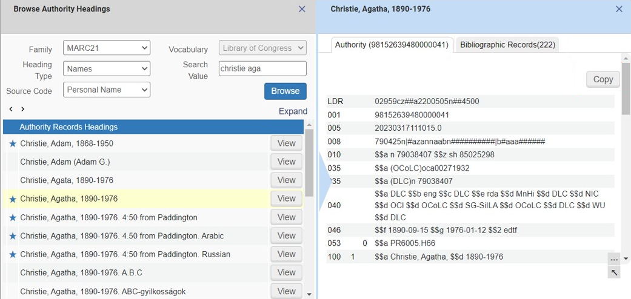
Task: Select heading Christie, Adam, 1868-1950
Action: click(67, 143)
